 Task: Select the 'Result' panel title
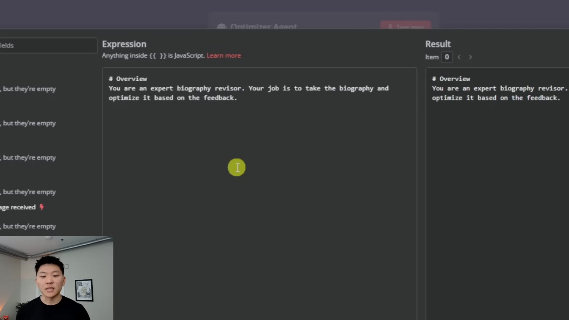[x=438, y=44]
